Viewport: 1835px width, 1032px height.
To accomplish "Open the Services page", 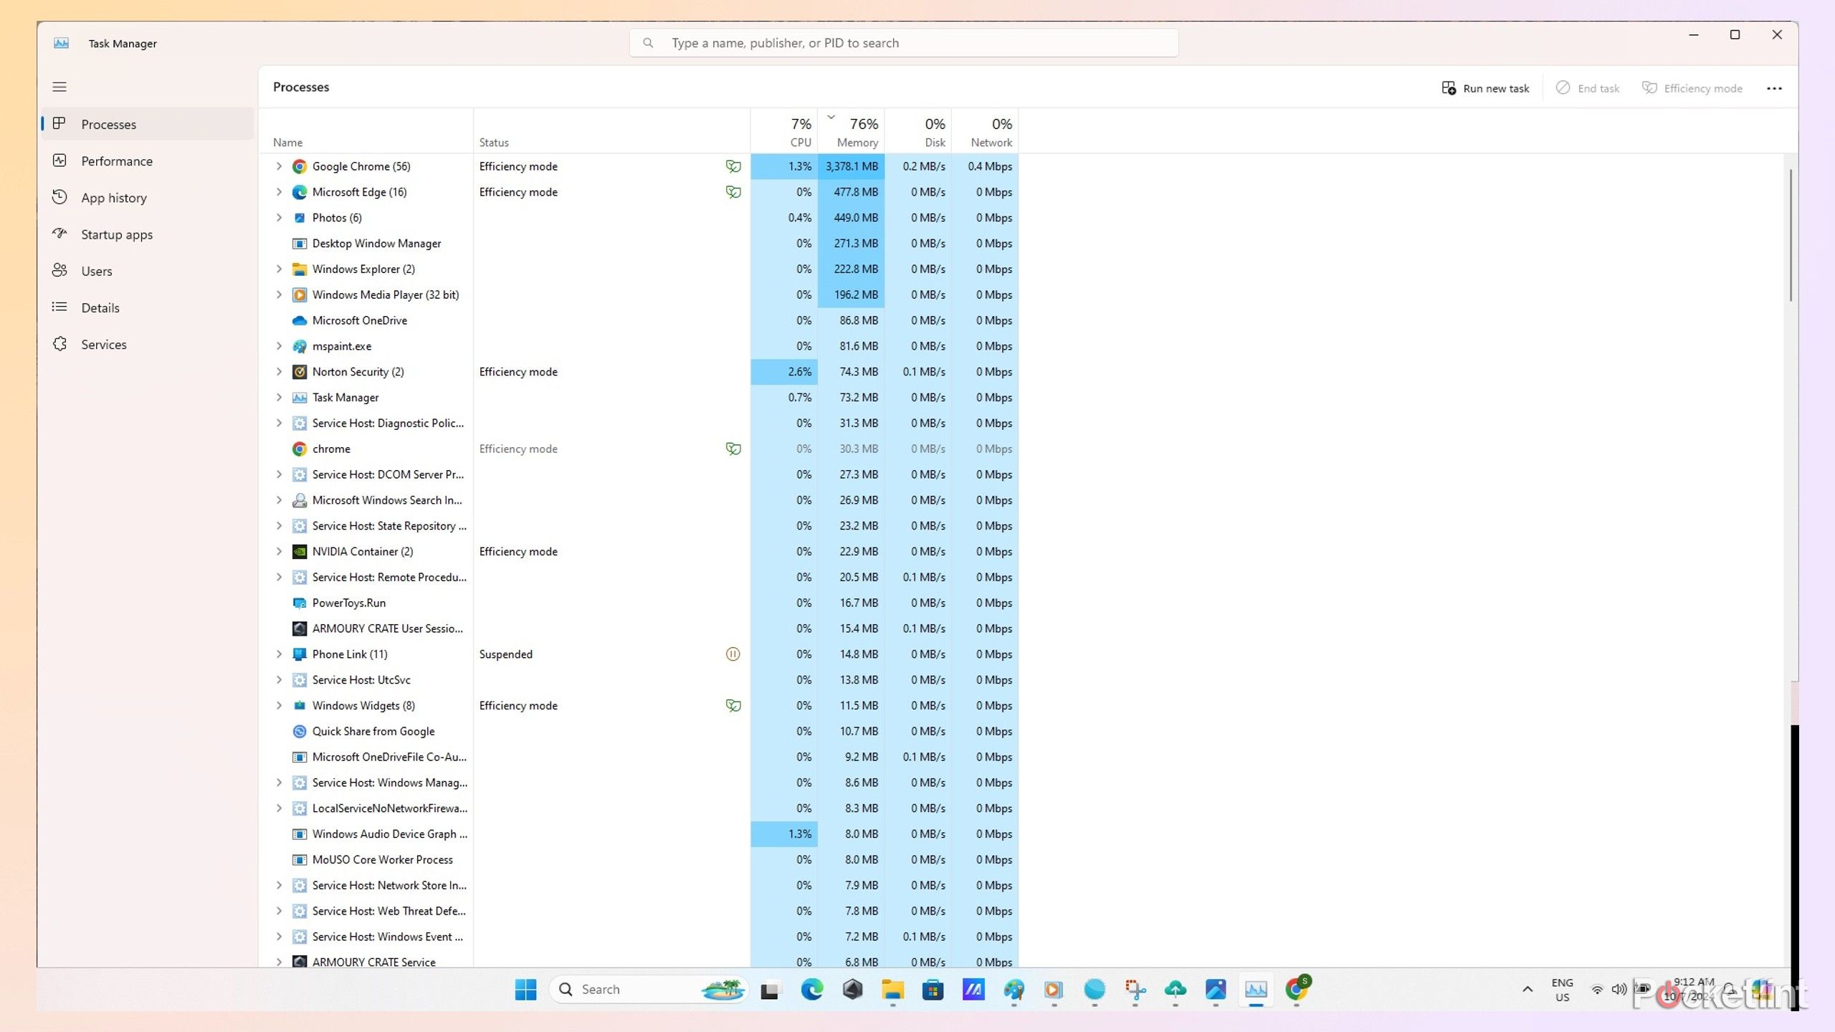I will 103,344.
